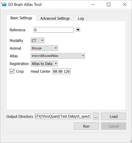Browse for output directory with ... button
This screenshot has width=132, height=143.
[96, 116]
